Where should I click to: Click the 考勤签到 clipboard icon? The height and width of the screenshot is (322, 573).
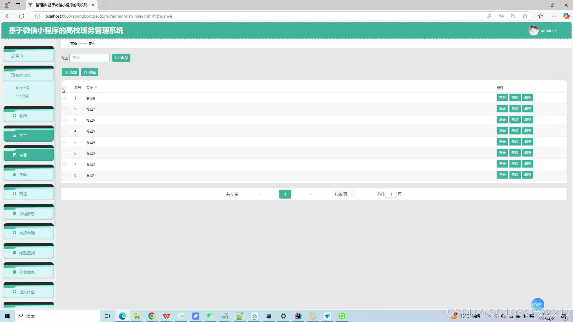tap(14, 253)
